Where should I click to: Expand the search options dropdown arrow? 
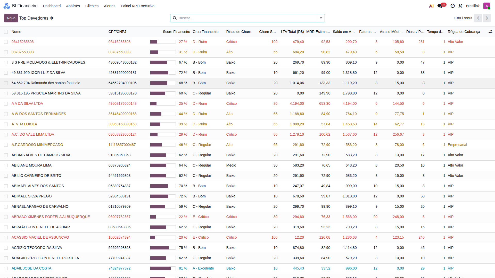point(321,18)
